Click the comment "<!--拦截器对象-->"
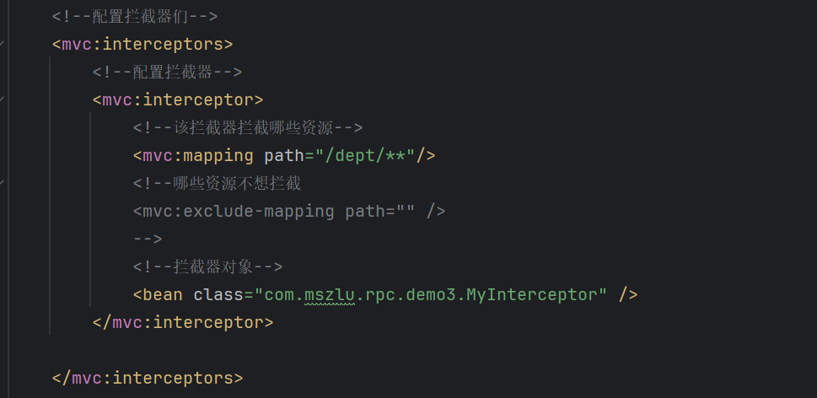Viewport: 817px width, 398px height. pyautogui.click(x=207, y=266)
